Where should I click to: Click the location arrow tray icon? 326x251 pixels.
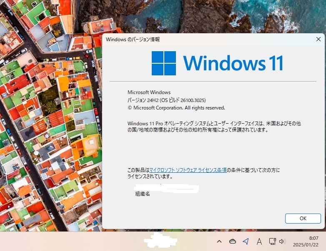pos(246,241)
